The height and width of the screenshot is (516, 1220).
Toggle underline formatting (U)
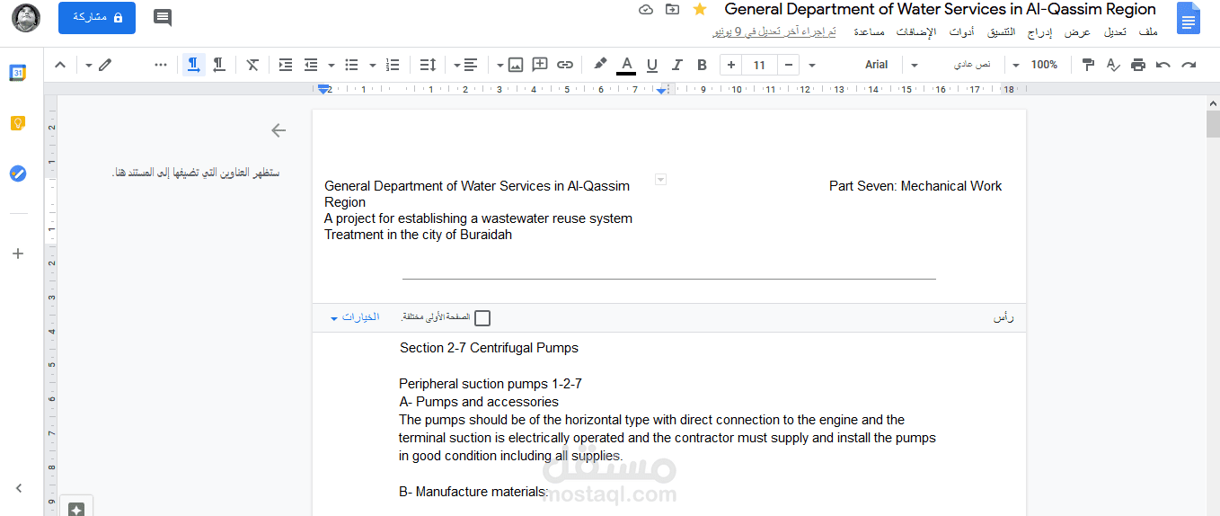coord(652,65)
